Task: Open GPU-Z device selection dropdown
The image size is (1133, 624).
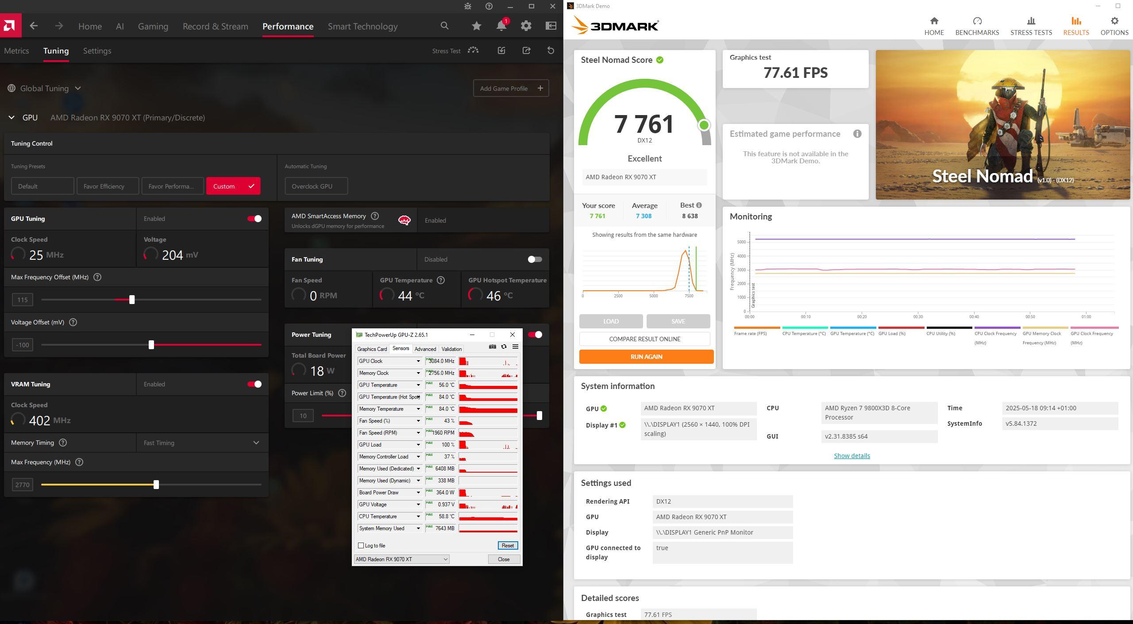Action: [x=401, y=559]
